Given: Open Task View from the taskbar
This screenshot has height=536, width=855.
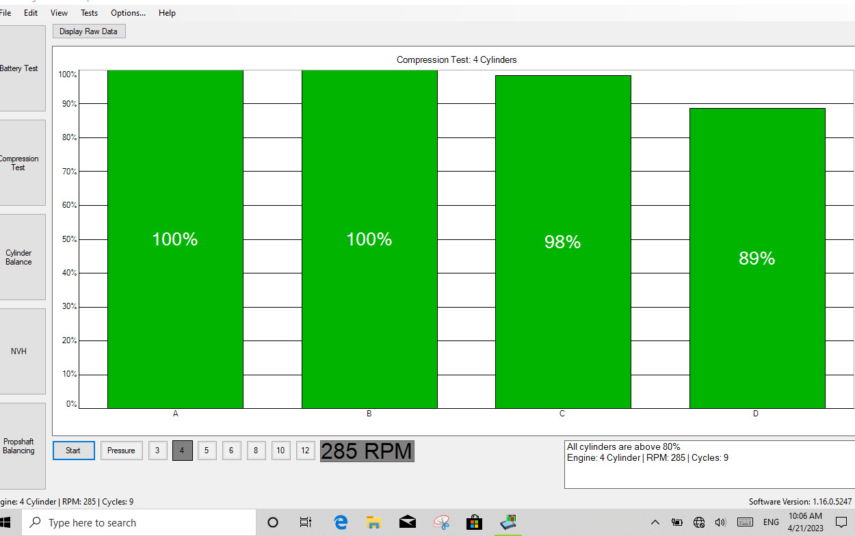Looking at the screenshot, I should point(306,523).
